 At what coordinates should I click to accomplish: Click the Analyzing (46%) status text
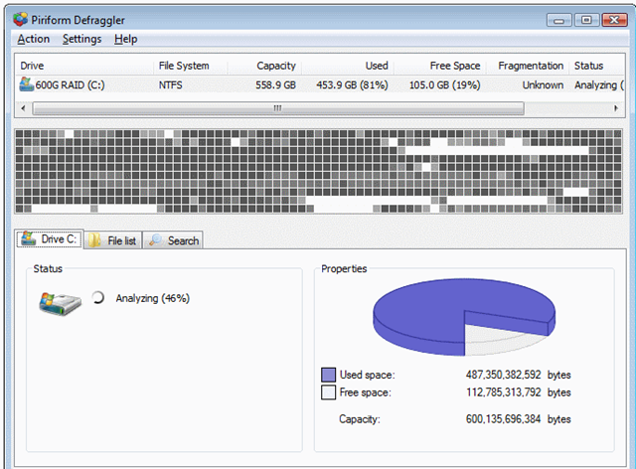152,298
